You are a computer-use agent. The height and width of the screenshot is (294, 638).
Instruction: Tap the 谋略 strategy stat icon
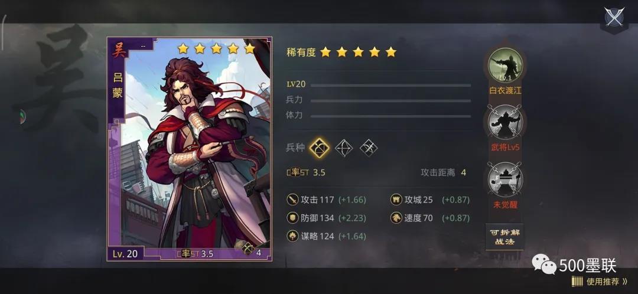[292, 236]
